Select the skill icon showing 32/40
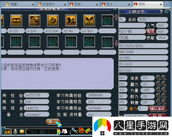Viewport: 172px width, 137px height. tap(71, 20)
